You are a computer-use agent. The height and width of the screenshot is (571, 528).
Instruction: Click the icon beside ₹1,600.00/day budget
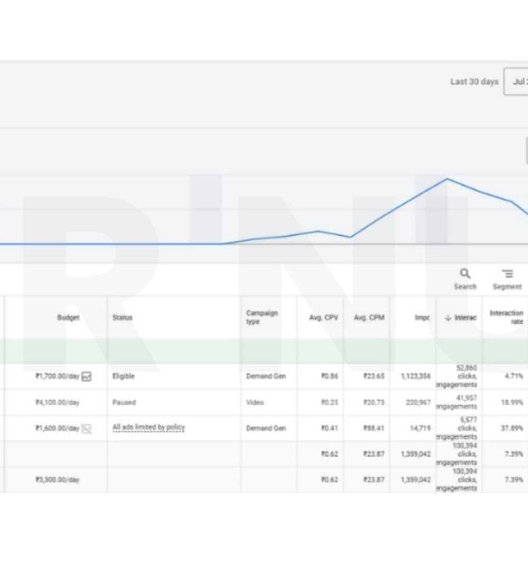coord(87,429)
